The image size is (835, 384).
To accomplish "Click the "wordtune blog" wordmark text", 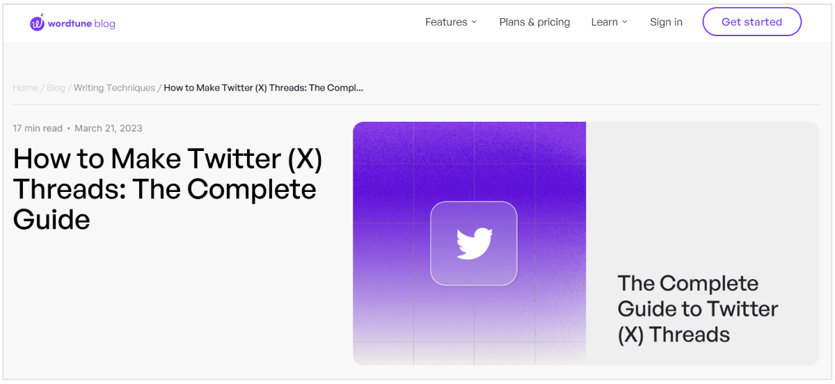I will (81, 24).
